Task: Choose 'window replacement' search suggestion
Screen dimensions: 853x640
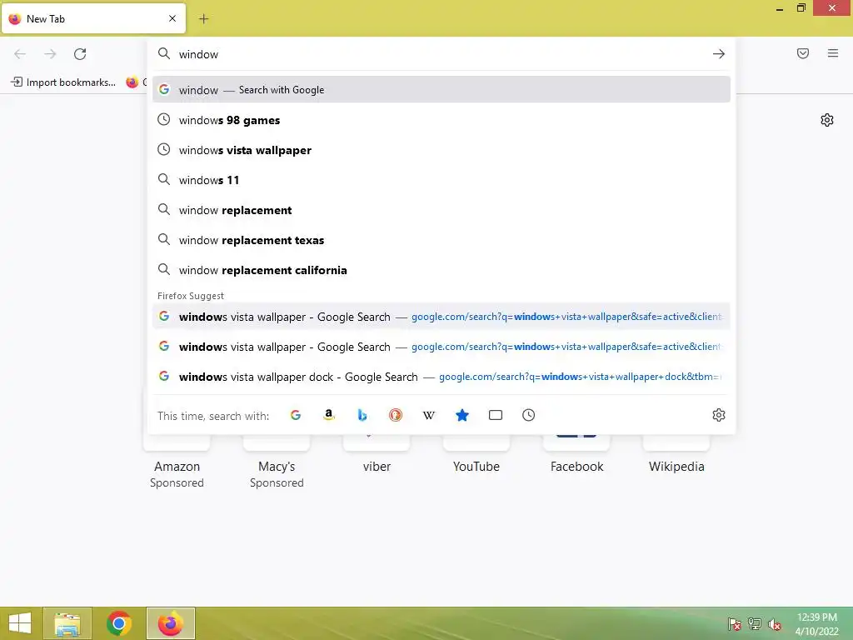Action: tap(441, 210)
